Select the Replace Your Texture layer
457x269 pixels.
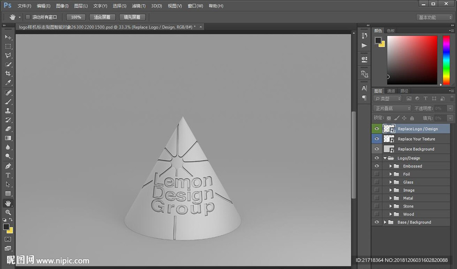(x=416, y=139)
